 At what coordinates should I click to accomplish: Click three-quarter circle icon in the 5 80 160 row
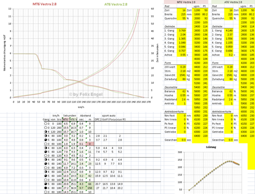(45, 176)
